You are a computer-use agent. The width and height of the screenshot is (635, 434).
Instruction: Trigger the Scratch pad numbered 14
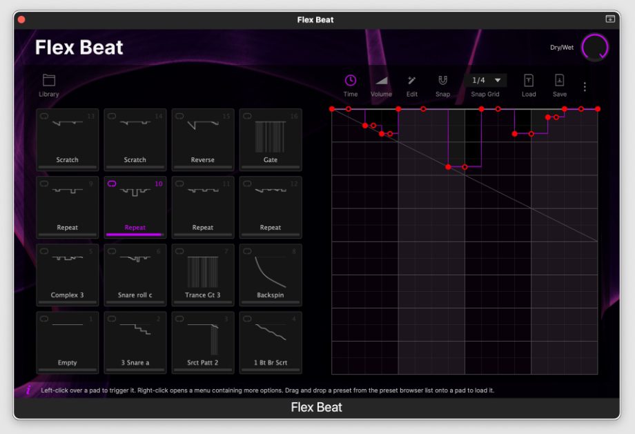(135, 139)
